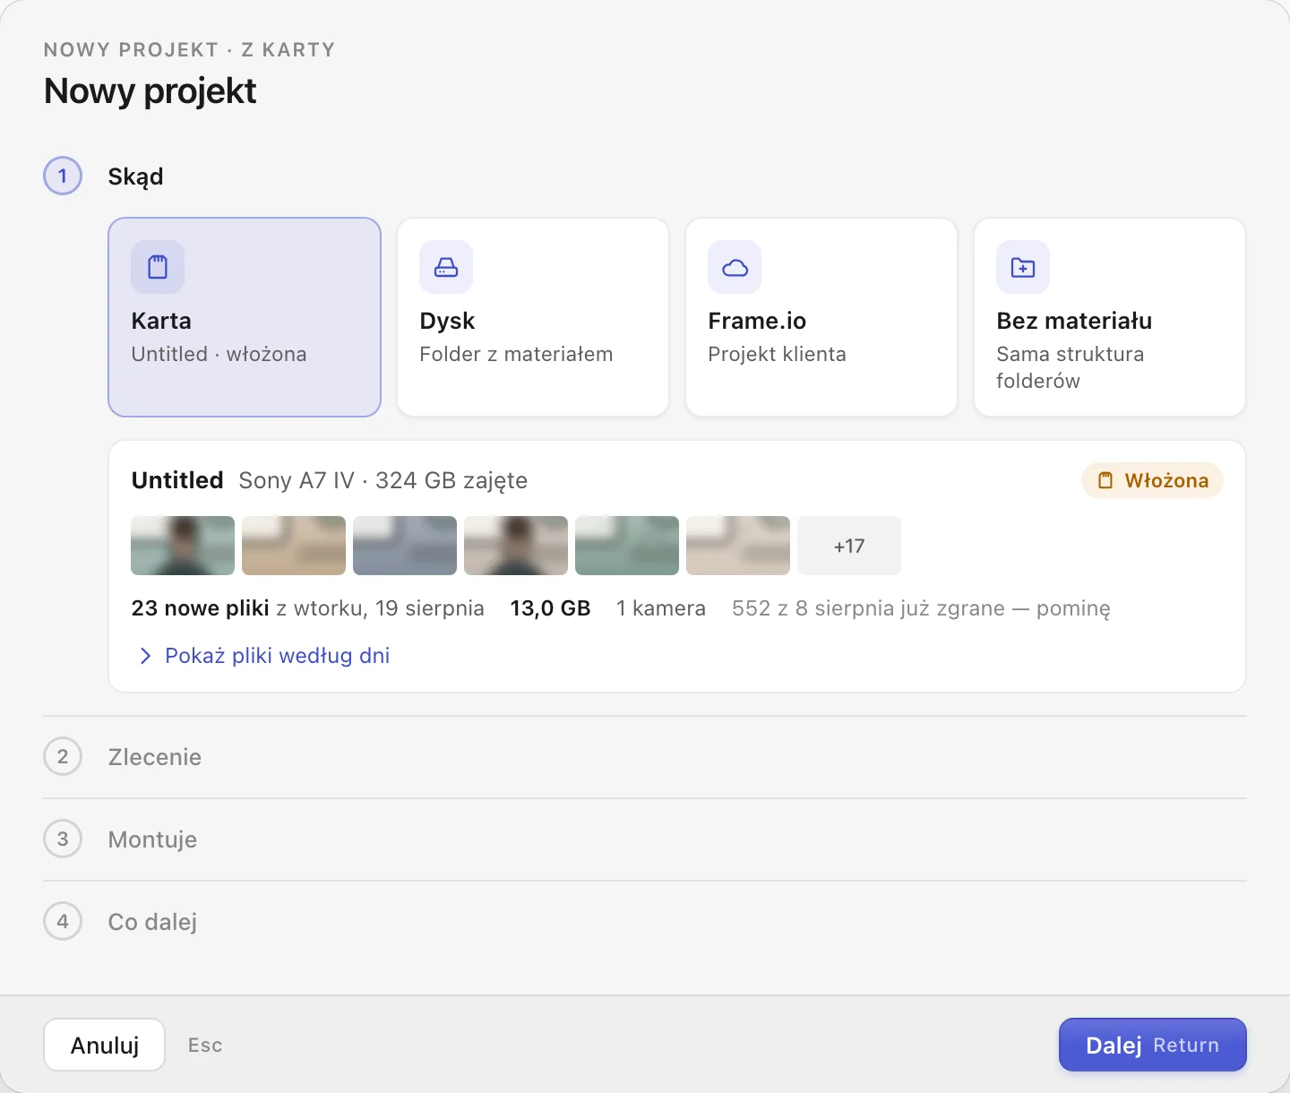Click the Untitled card name heading
1290x1093 pixels.
tap(177, 480)
